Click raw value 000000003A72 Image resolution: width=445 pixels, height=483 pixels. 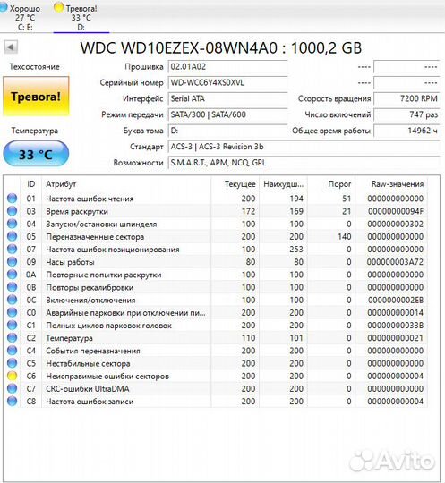click(x=395, y=262)
